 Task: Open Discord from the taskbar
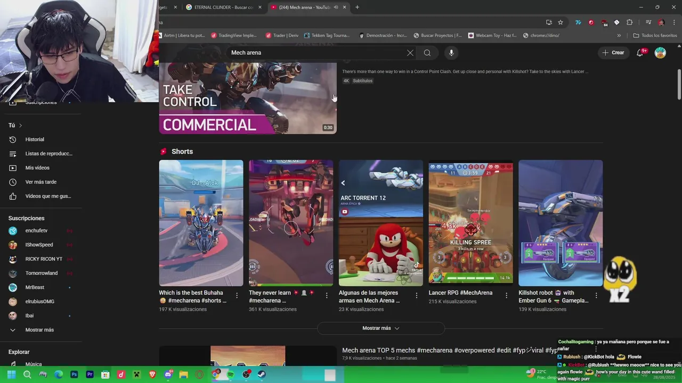pyautogui.click(x=168, y=374)
